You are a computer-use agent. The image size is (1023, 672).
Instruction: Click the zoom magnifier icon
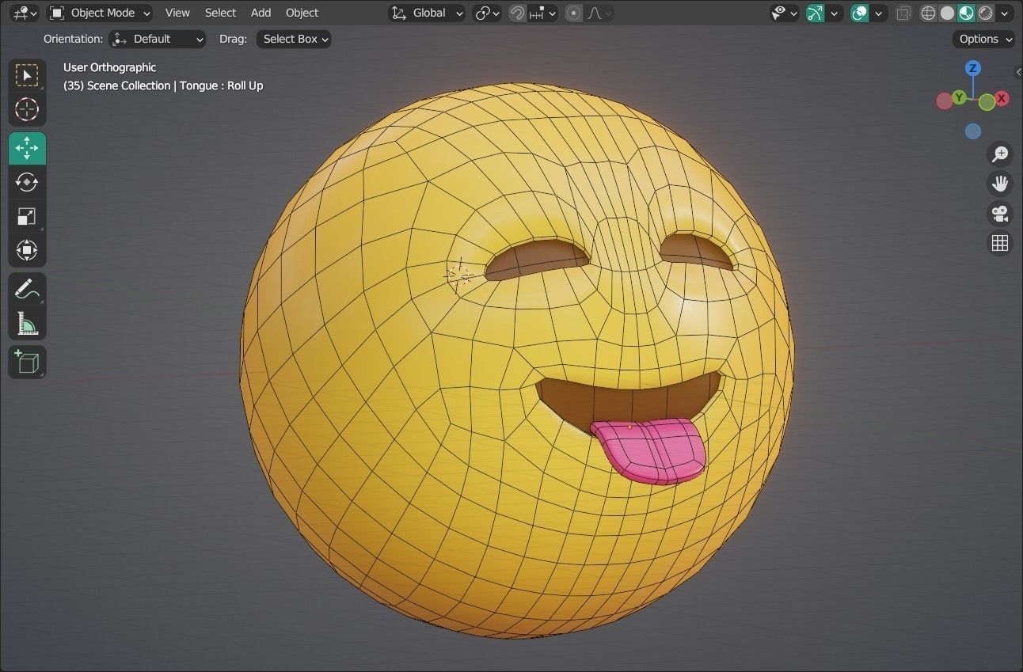coord(999,154)
